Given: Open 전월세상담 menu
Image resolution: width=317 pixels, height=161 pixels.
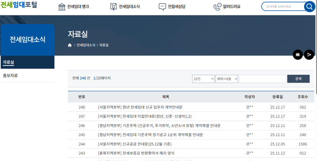Looking at the screenshot, I should [176, 7].
